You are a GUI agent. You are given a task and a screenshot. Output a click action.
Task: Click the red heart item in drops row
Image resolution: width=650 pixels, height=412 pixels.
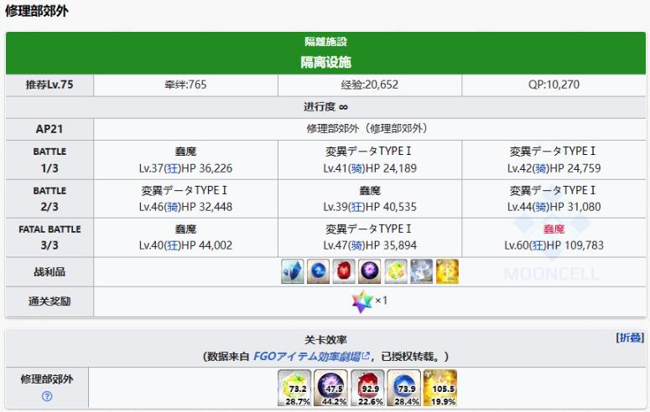[345, 271]
